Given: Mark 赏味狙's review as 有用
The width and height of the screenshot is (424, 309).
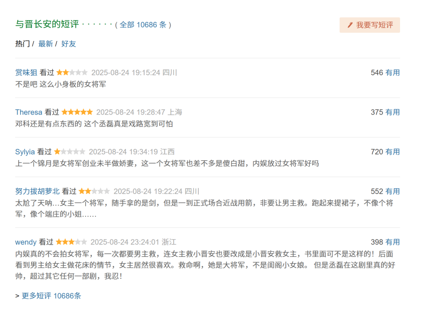Looking at the screenshot, I should [x=393, y=73].
